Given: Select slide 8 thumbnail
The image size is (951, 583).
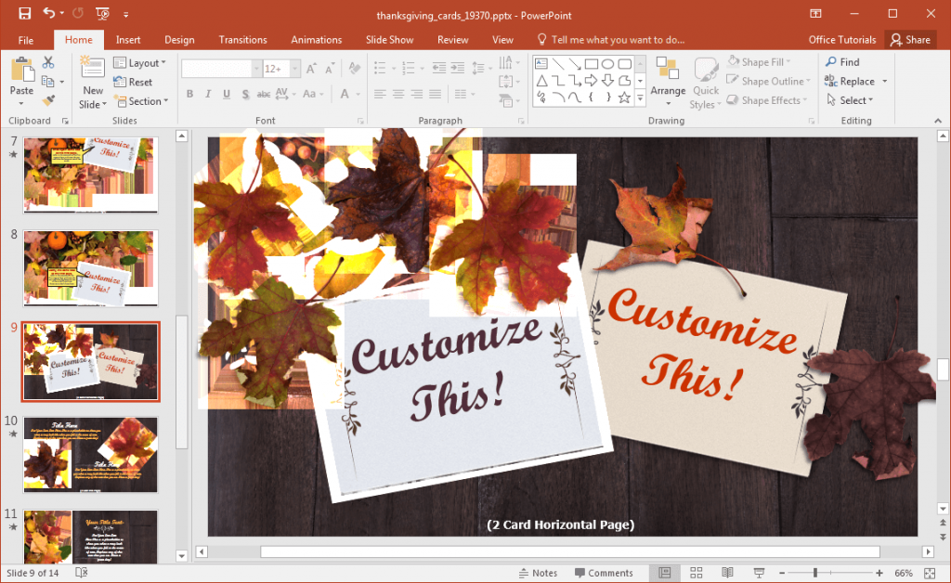Looking at the screenshot, I should (89, 267).
